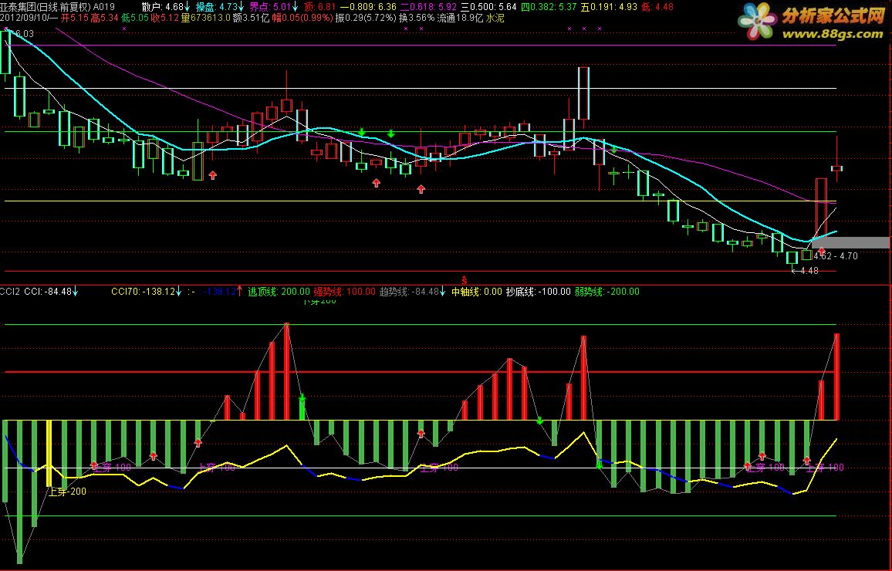This screenshot has width=892, height=571.
Task: Click the 逃顶线: 200.00 label
Action: click(279, 291)
